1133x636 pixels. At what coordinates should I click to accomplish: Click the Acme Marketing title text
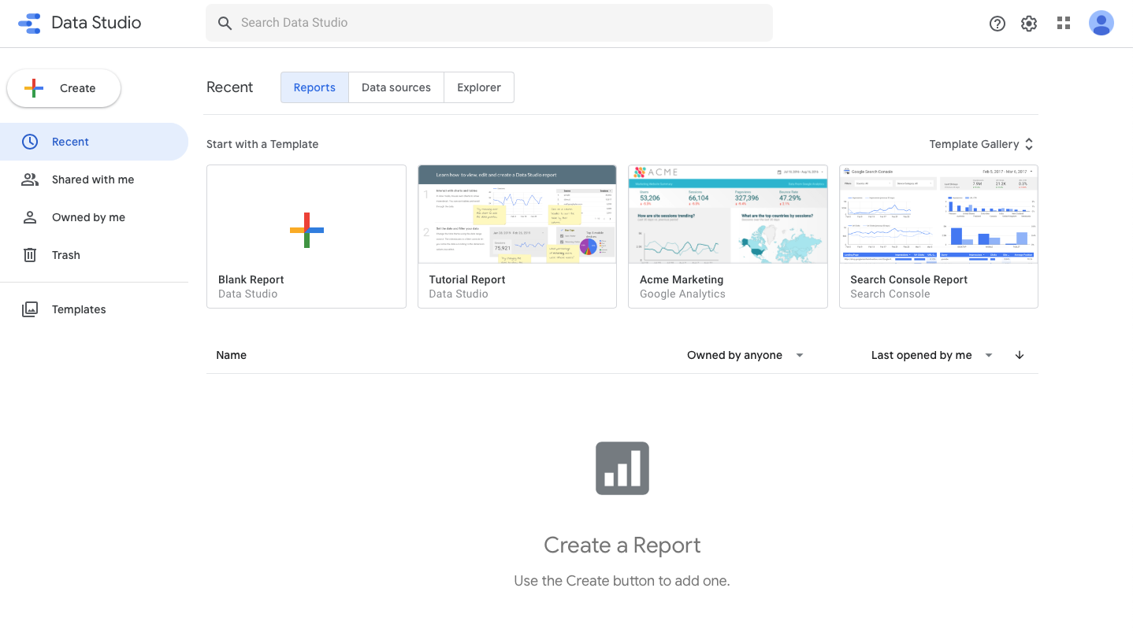point(682,279)
